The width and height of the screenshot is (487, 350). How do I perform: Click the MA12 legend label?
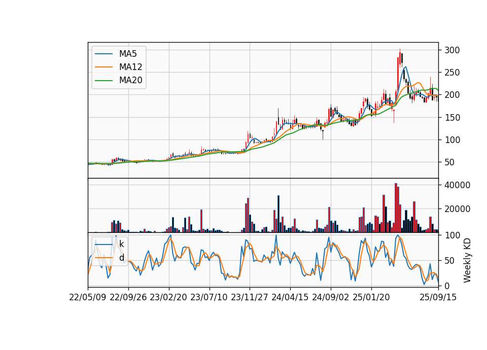[x=131, y=67]
